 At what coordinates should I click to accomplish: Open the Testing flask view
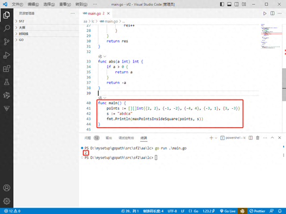click(x=7, y=82)
